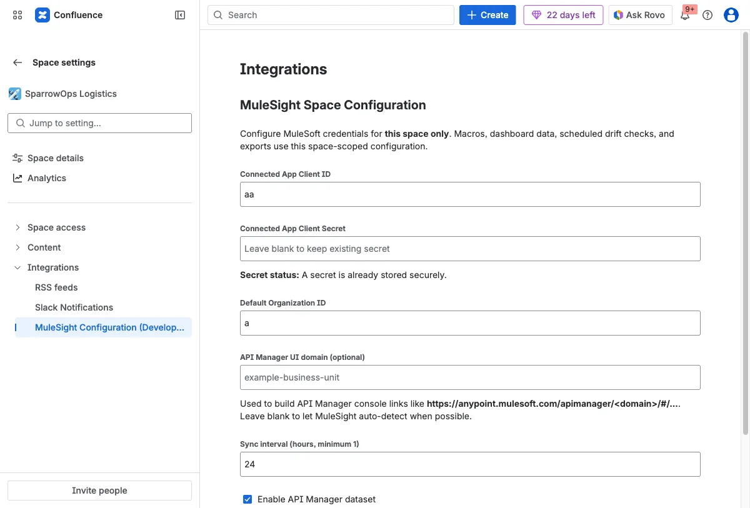Open the notifications bell

point(686,16)
